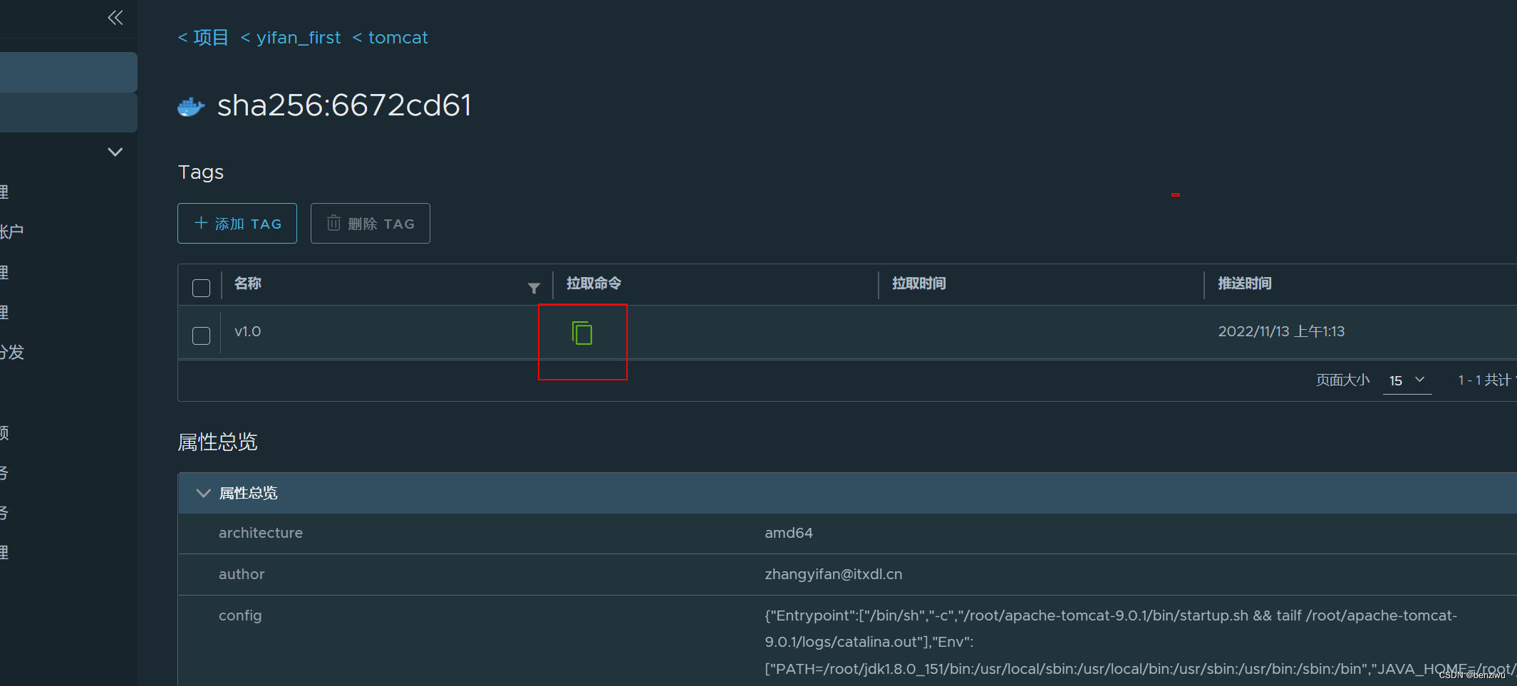Collapse the 属性总览 properties panel

pyautogui.click(x=203, y=493)
